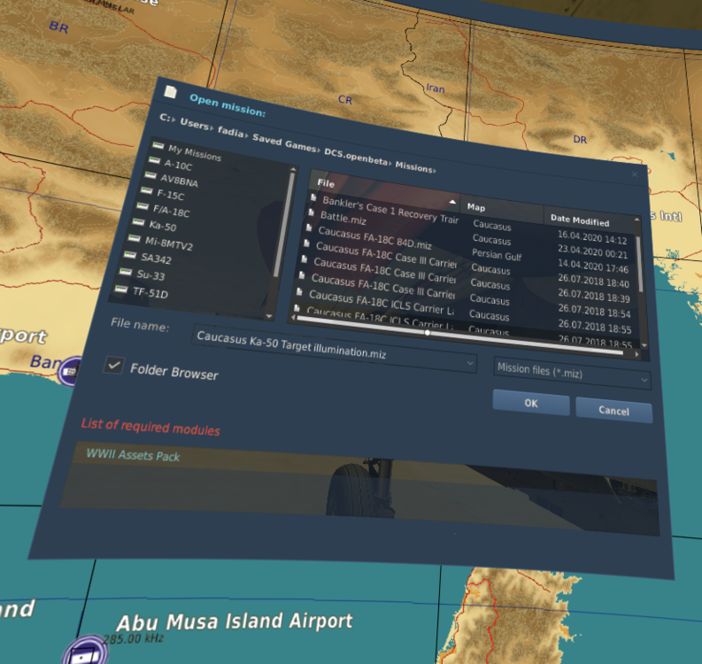Click WWII Assets Pack in required modules
Viewport: 702px width, 664px height.
coord(133,455)
